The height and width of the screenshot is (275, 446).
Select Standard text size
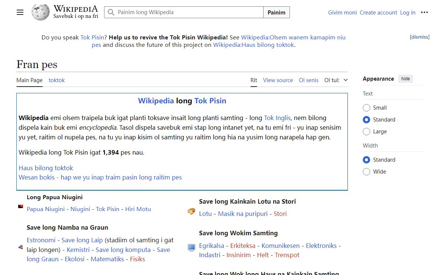[x=366, y=120]
